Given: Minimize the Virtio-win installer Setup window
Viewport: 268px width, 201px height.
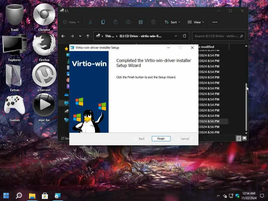Looking at the screenshot, I should tap(169, 48).
